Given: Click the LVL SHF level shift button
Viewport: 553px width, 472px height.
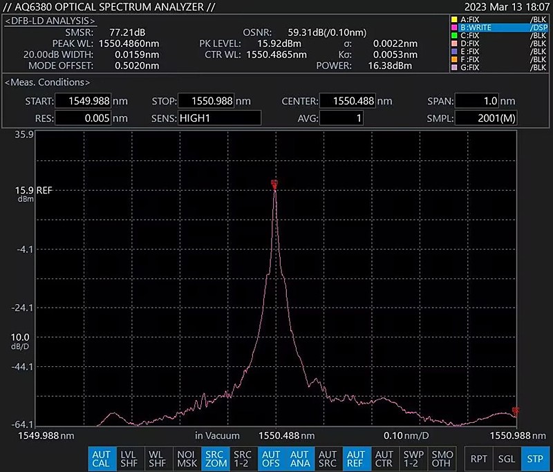Looking at the screenshot, I should point(129,458).
